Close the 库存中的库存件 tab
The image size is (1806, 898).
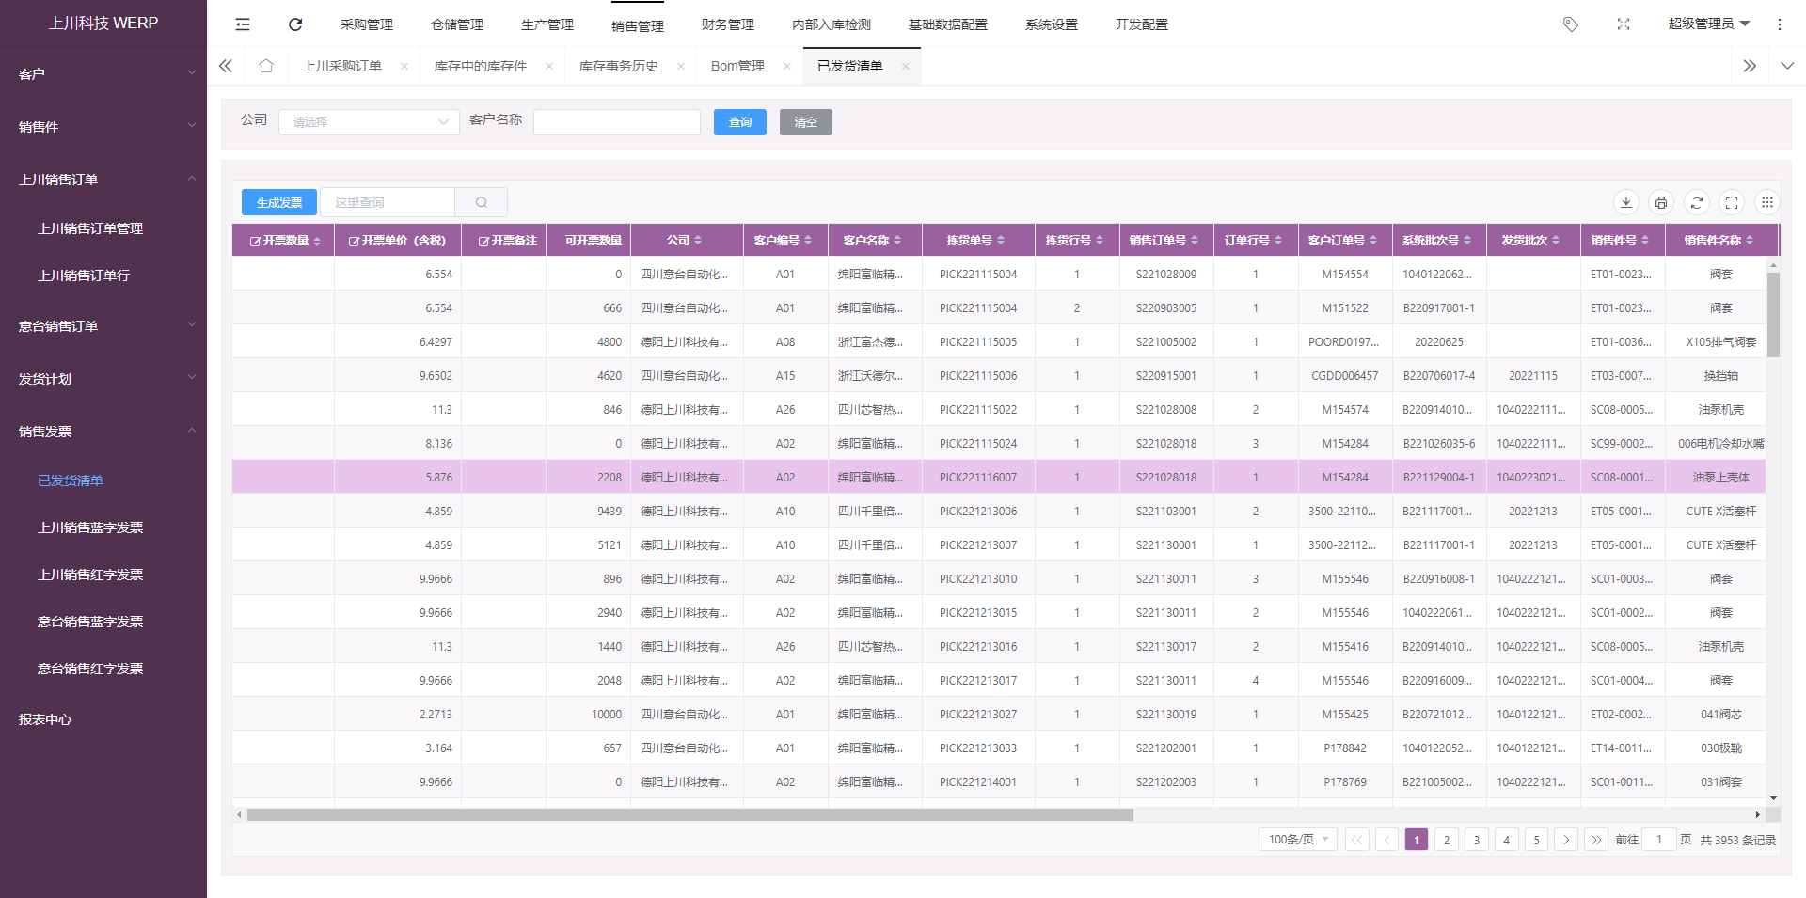coord(549,66)
